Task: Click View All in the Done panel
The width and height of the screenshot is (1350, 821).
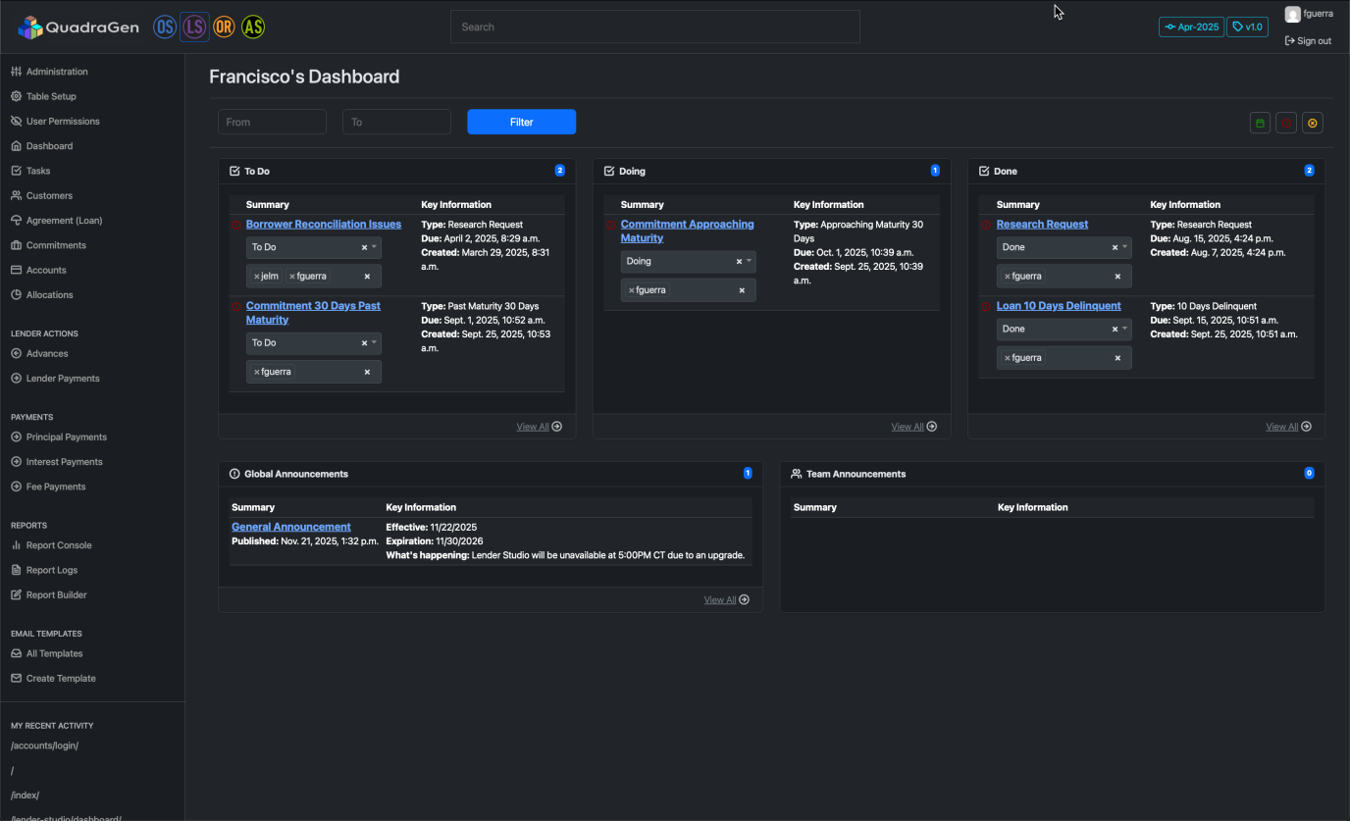Action: 1288,427
